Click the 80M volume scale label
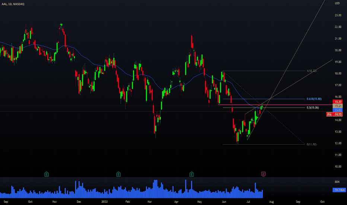This screenshot has width=347, height=205. (337, 182)
